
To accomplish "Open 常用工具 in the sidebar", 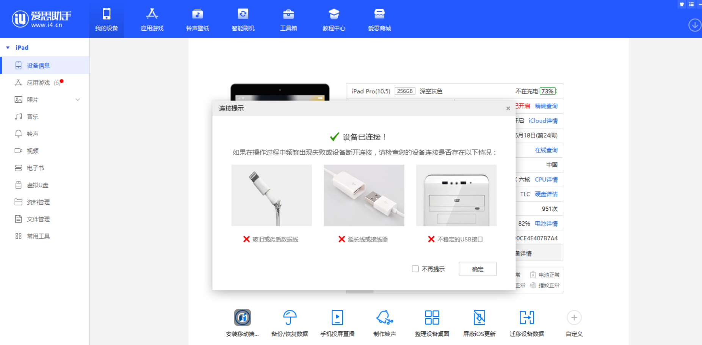I will pyautogui.click(x=45, y=236).
